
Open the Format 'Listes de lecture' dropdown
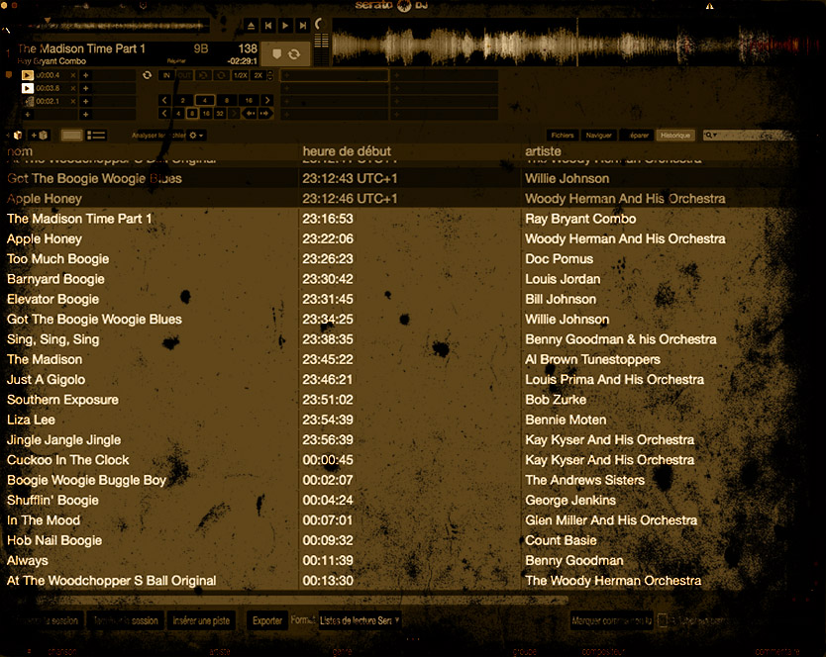pyautogui.click(x=360, y=620)
